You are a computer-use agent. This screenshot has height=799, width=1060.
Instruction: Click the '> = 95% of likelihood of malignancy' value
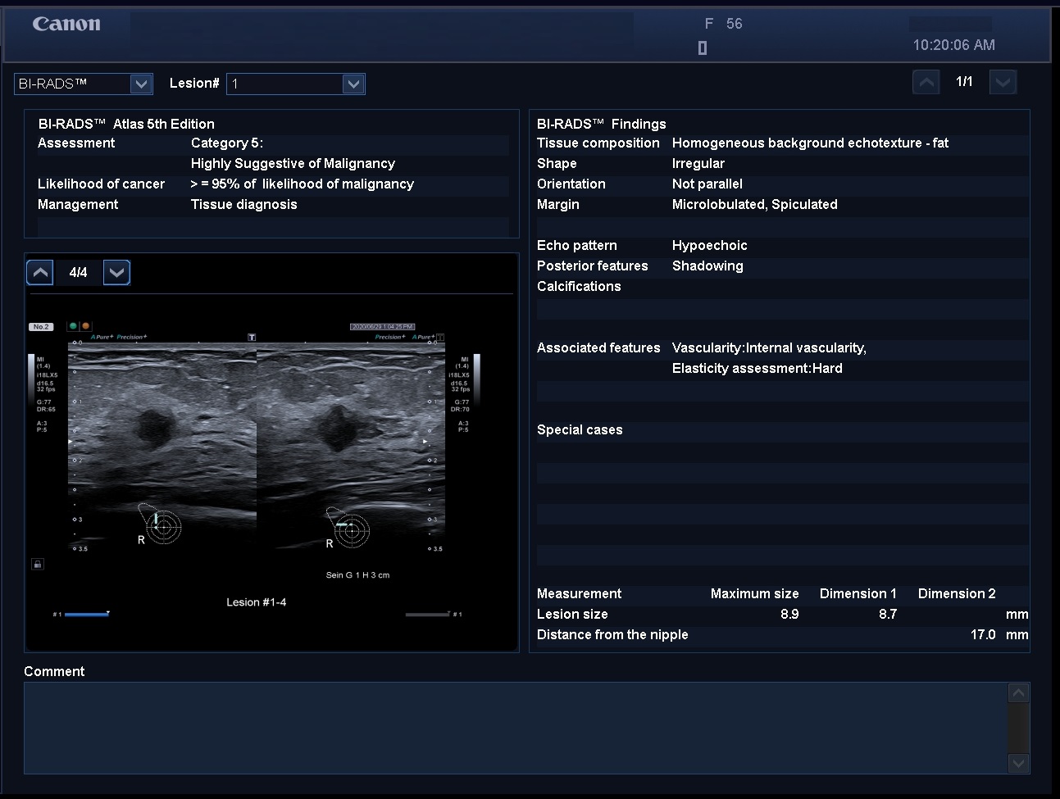(x=303, y=184)
